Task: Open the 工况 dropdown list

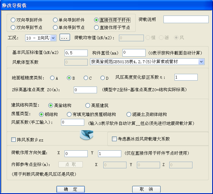Action: (x=53, y=38)
